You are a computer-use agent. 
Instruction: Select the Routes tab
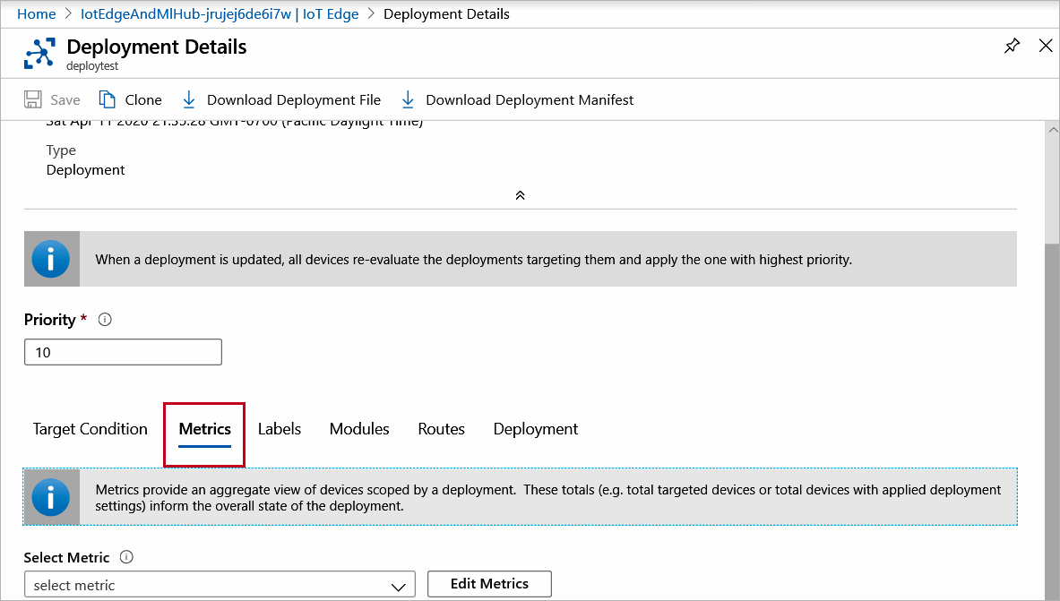click(x=441, y=429)
